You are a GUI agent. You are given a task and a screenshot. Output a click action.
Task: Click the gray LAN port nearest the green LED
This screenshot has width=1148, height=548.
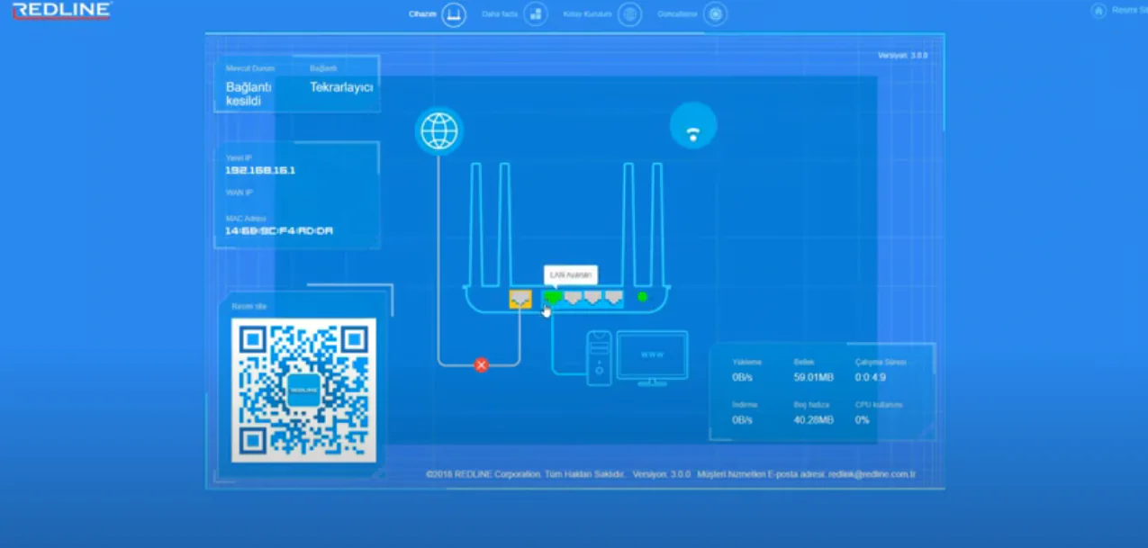[614, 298]
